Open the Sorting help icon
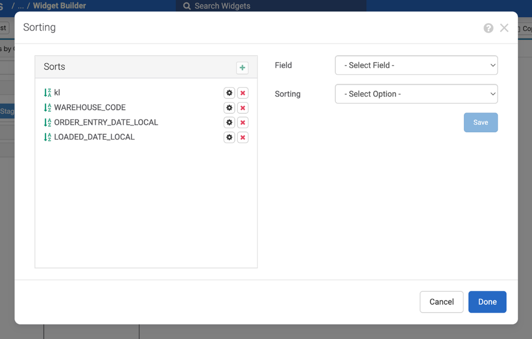This screenshot has width=532, height=339. click(488, 28)
